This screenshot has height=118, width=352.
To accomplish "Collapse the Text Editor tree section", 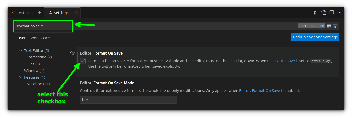I will (x=21, y=51).
